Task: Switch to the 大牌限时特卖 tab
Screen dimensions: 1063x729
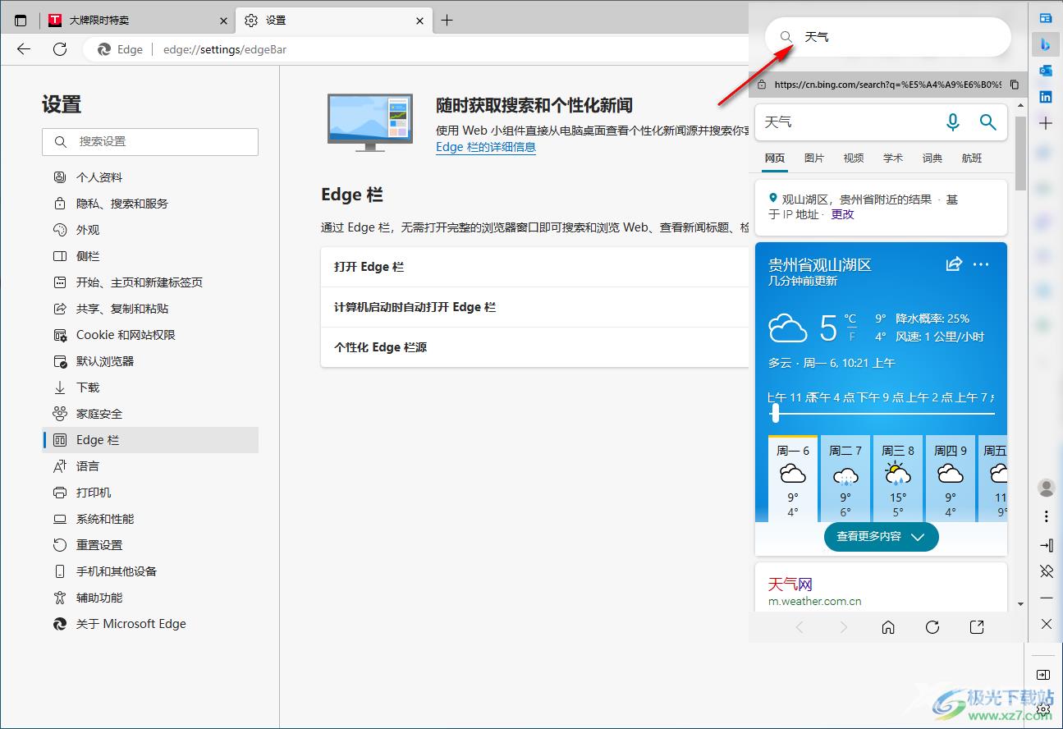Action: click(x=137, y=21)
